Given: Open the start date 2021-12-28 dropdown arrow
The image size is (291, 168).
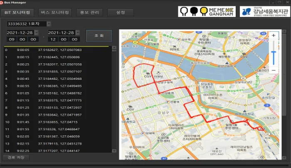Looking at the screenshot, I should point(37,33).
